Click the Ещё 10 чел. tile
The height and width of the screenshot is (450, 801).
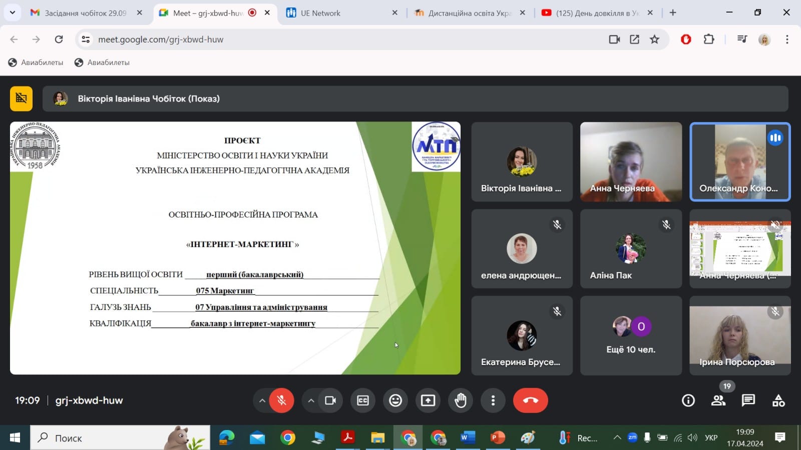pyautogui.click(x=631, y=335)
